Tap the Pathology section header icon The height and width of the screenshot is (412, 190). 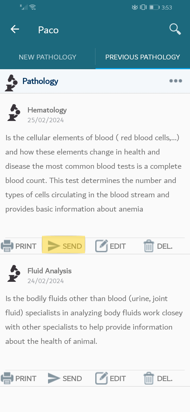click(12, 83)
